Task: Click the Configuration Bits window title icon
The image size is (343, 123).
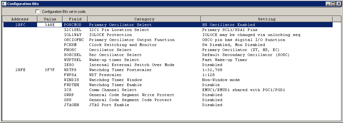Action: pyautogui.click(x=4, y=4)
